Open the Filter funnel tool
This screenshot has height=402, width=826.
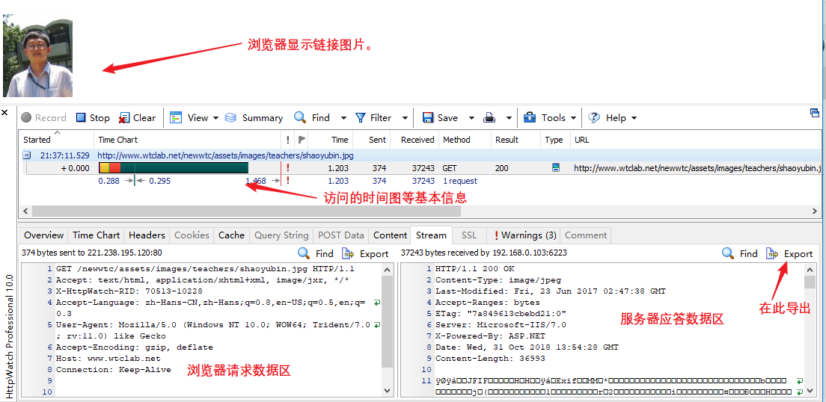point(373,118)
